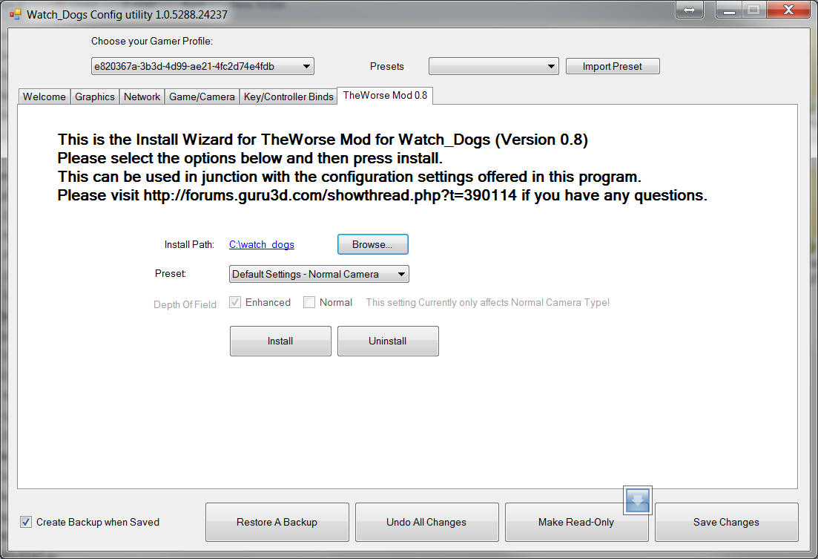
Task: Check the Enhanced depth of field option
Action: click(235, 302)
